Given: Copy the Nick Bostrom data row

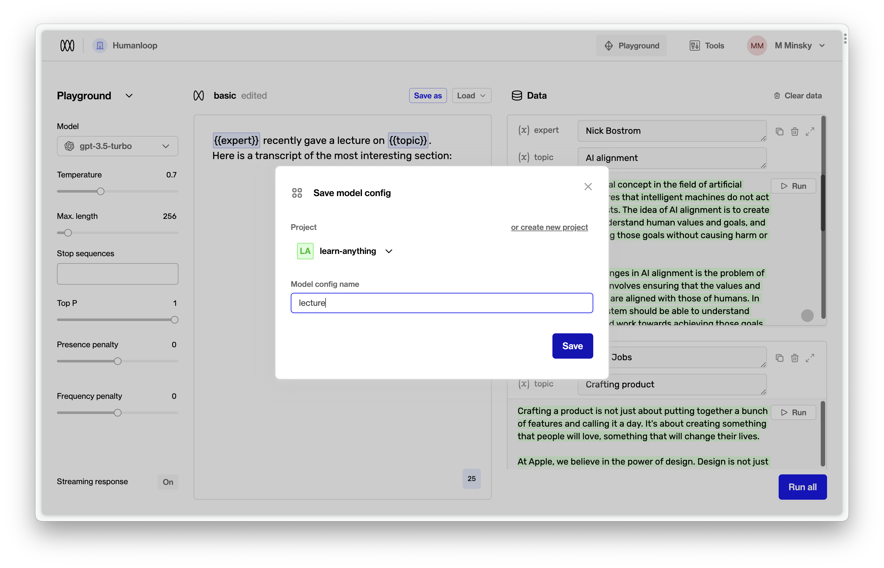Looking at the screenshot, I should [x=779, y=132].
